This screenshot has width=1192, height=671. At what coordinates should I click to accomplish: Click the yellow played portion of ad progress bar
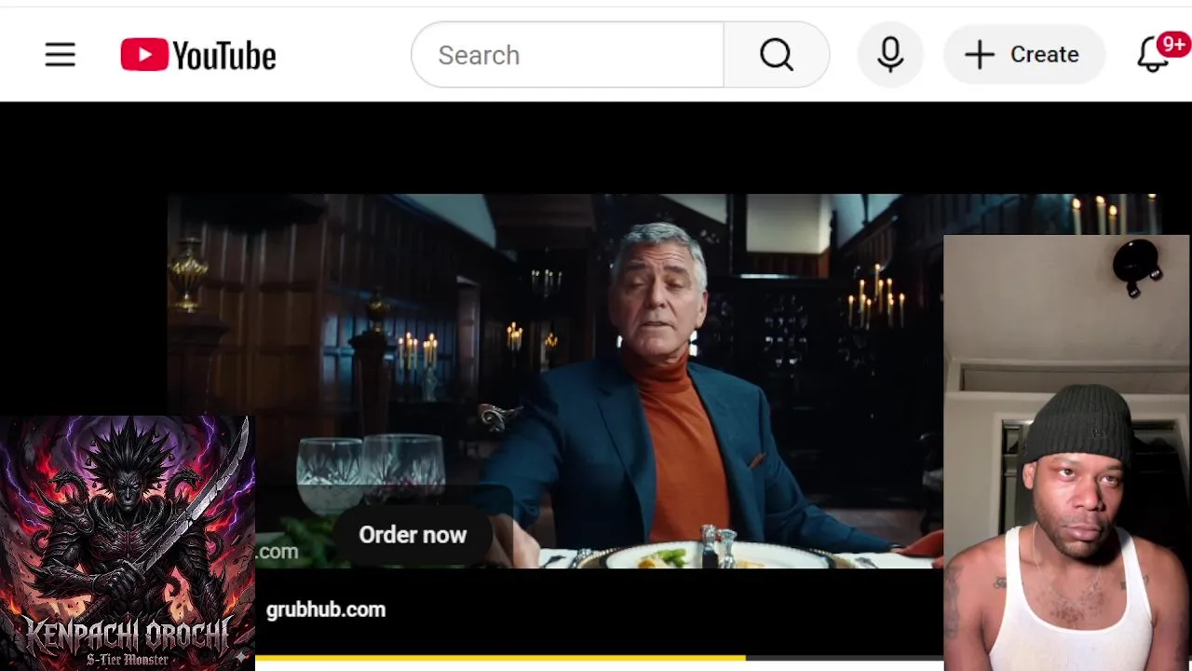pos(500,658)
